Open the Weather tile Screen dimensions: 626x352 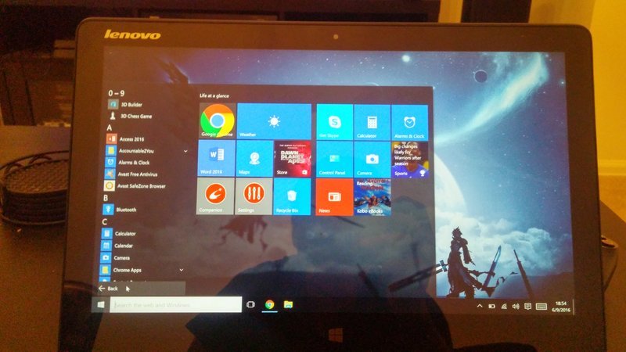pos(275,121)
